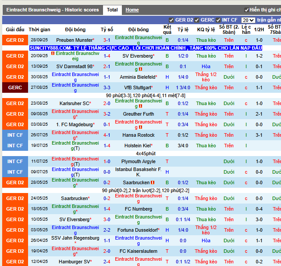The width and height of the screenshot is (281, 266).
Task: Click Istanbul Basaksehir F.K. team name
Action: [x=139, y=172]
